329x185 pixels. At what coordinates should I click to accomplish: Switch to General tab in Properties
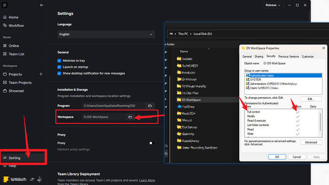pos(247,57)
